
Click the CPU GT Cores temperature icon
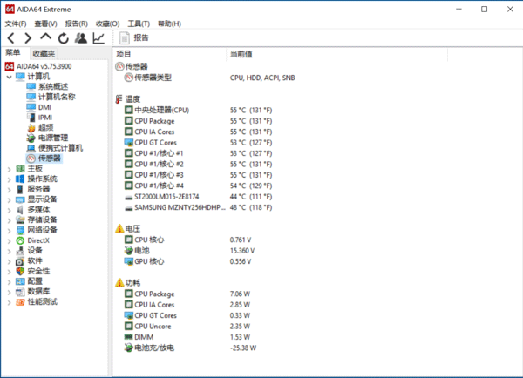(x=129, y=142)
